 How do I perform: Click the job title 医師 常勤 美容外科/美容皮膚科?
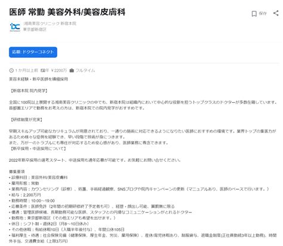tap(67, 12)
